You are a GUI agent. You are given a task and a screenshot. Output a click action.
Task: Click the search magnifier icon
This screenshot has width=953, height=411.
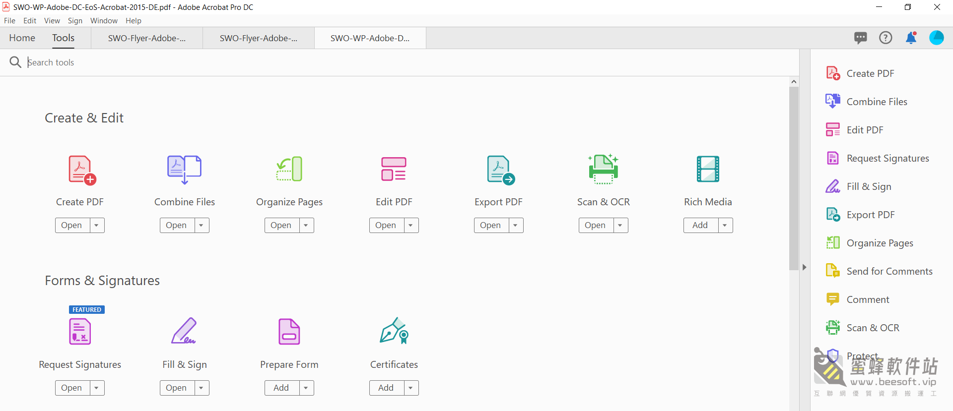click(15, 62)
